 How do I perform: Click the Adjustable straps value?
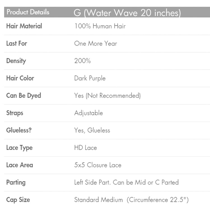pos(88,113)
